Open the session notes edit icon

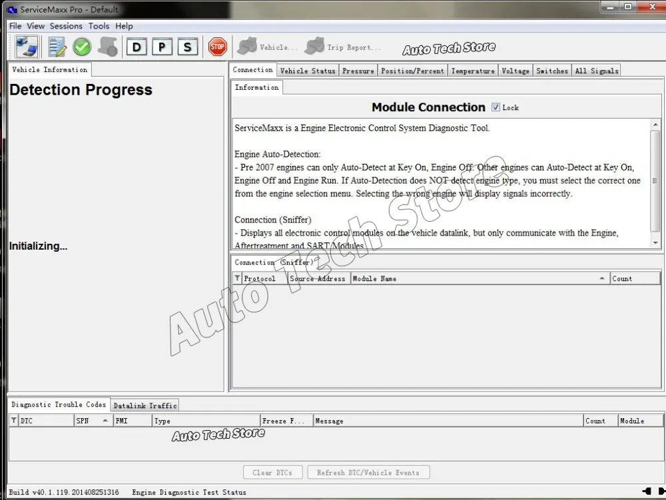57,47
